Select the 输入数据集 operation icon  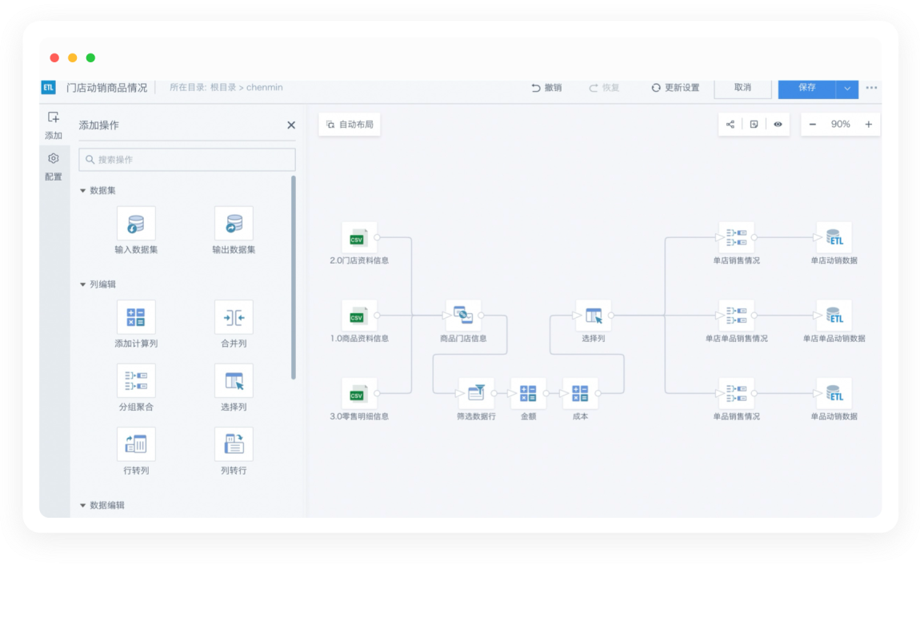pyautogui.click(x=136, y=224)
